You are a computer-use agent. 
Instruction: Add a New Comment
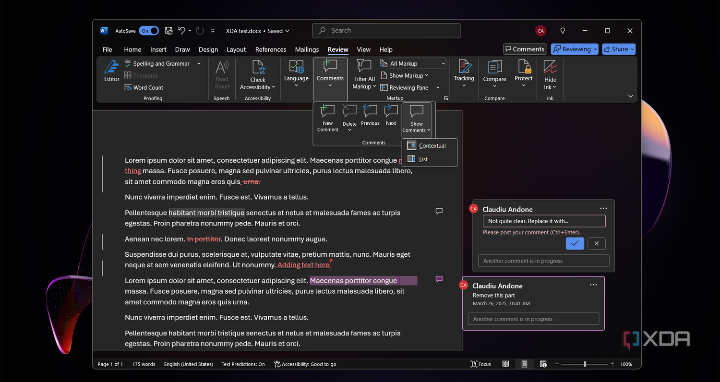tap(328, 118)
